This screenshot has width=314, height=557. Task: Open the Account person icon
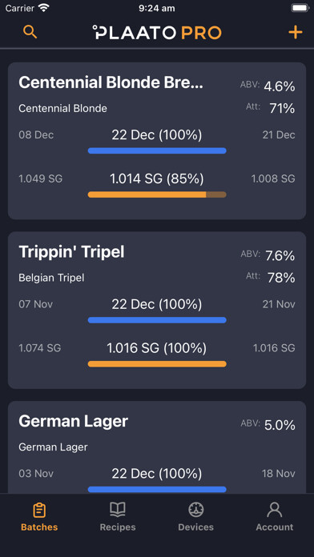(275, 510)
